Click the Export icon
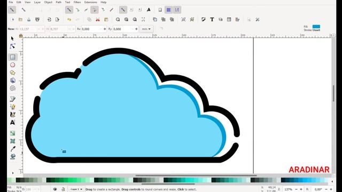The image size is (342, 192). [x=57, y=20]
